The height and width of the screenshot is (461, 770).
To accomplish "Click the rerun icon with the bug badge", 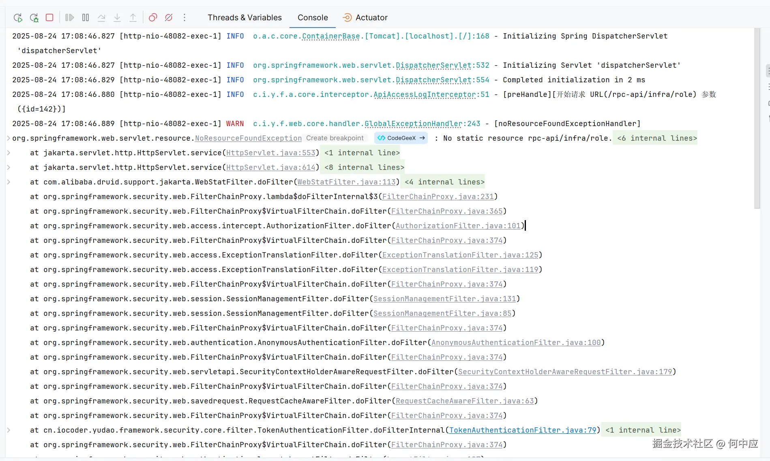I will [34, 17].
